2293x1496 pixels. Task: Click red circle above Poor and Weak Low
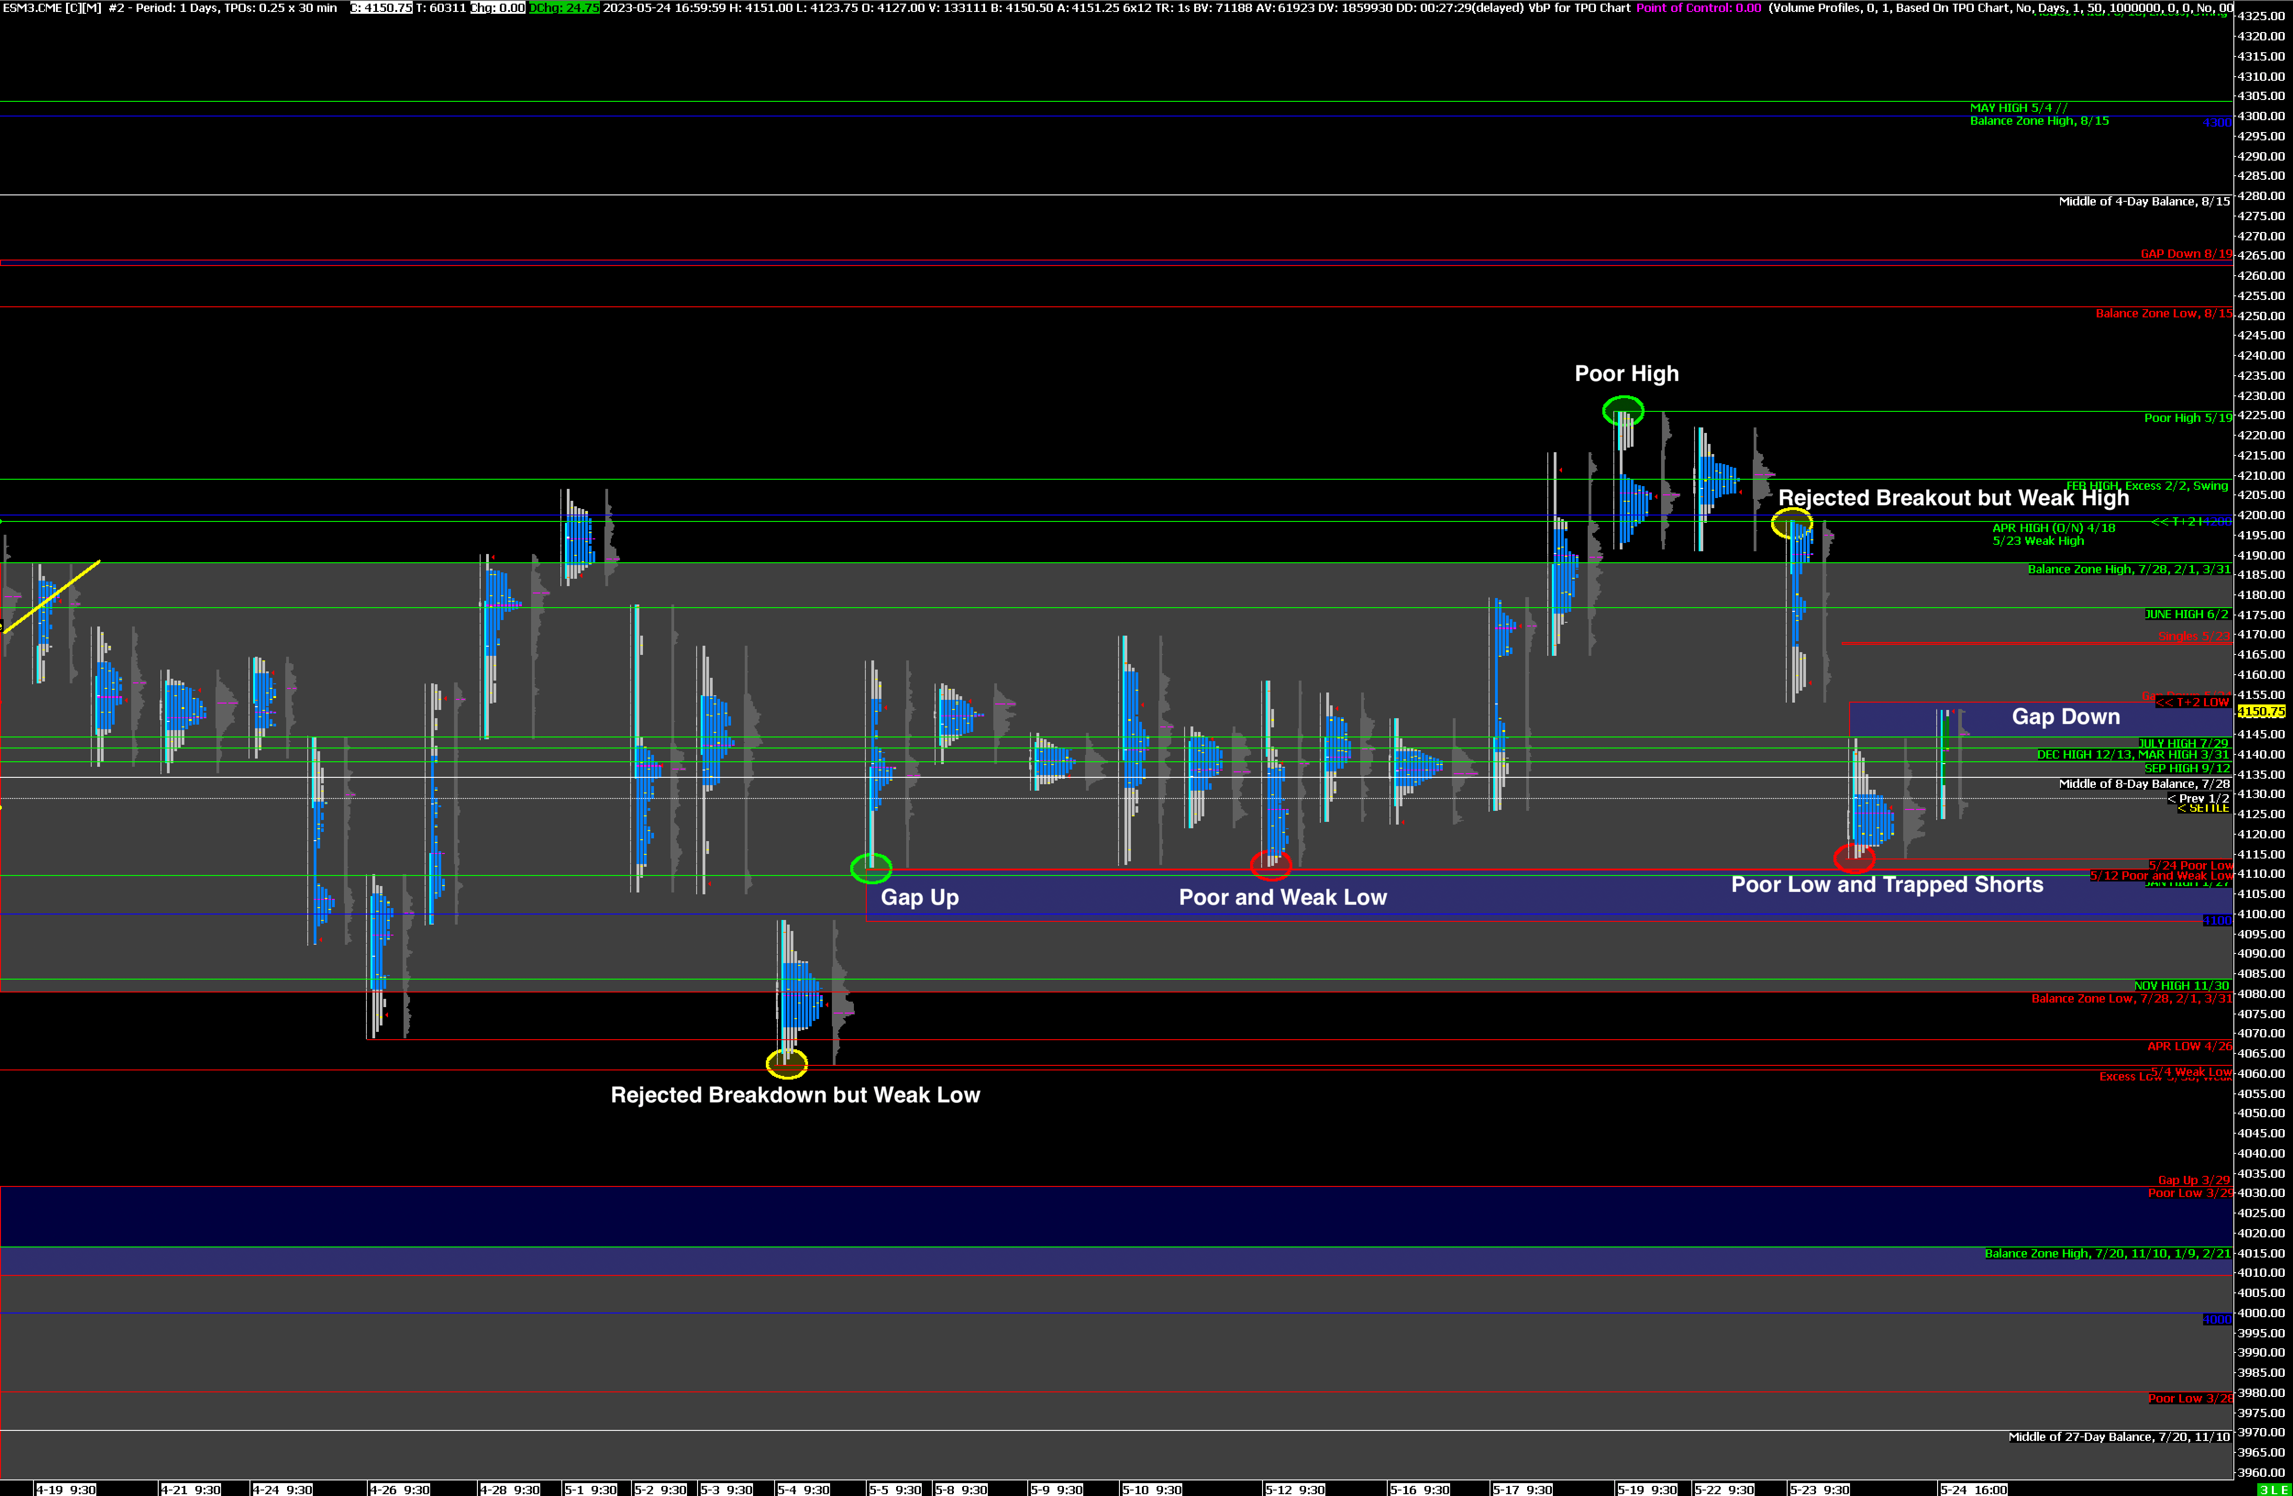1271,864
